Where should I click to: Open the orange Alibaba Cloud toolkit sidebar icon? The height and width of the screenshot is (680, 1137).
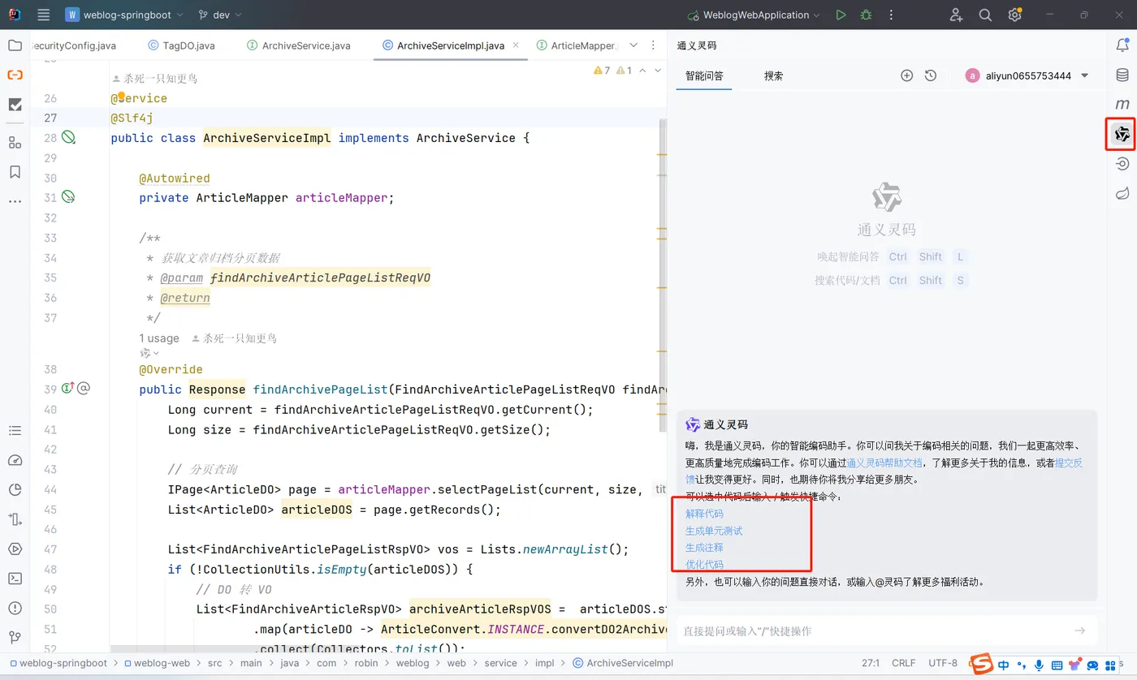[15, 75]
